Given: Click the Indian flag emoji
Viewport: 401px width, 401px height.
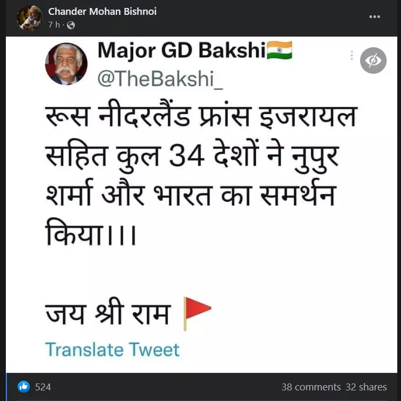Looking at the screenshot, I should coord(279,50).
